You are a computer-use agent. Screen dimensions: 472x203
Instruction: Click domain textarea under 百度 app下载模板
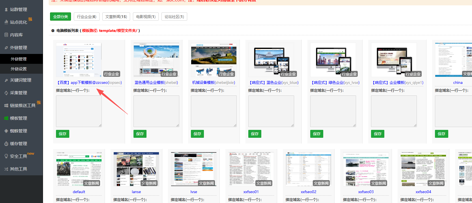[79, 111]
